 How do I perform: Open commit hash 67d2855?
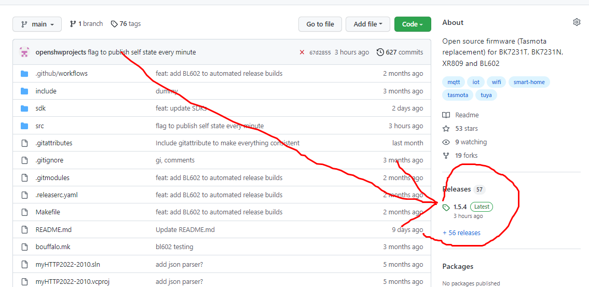point(320,52)
